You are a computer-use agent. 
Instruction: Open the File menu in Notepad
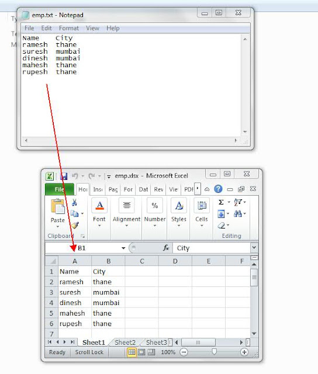pyautogui.click(x=29, y=28)
